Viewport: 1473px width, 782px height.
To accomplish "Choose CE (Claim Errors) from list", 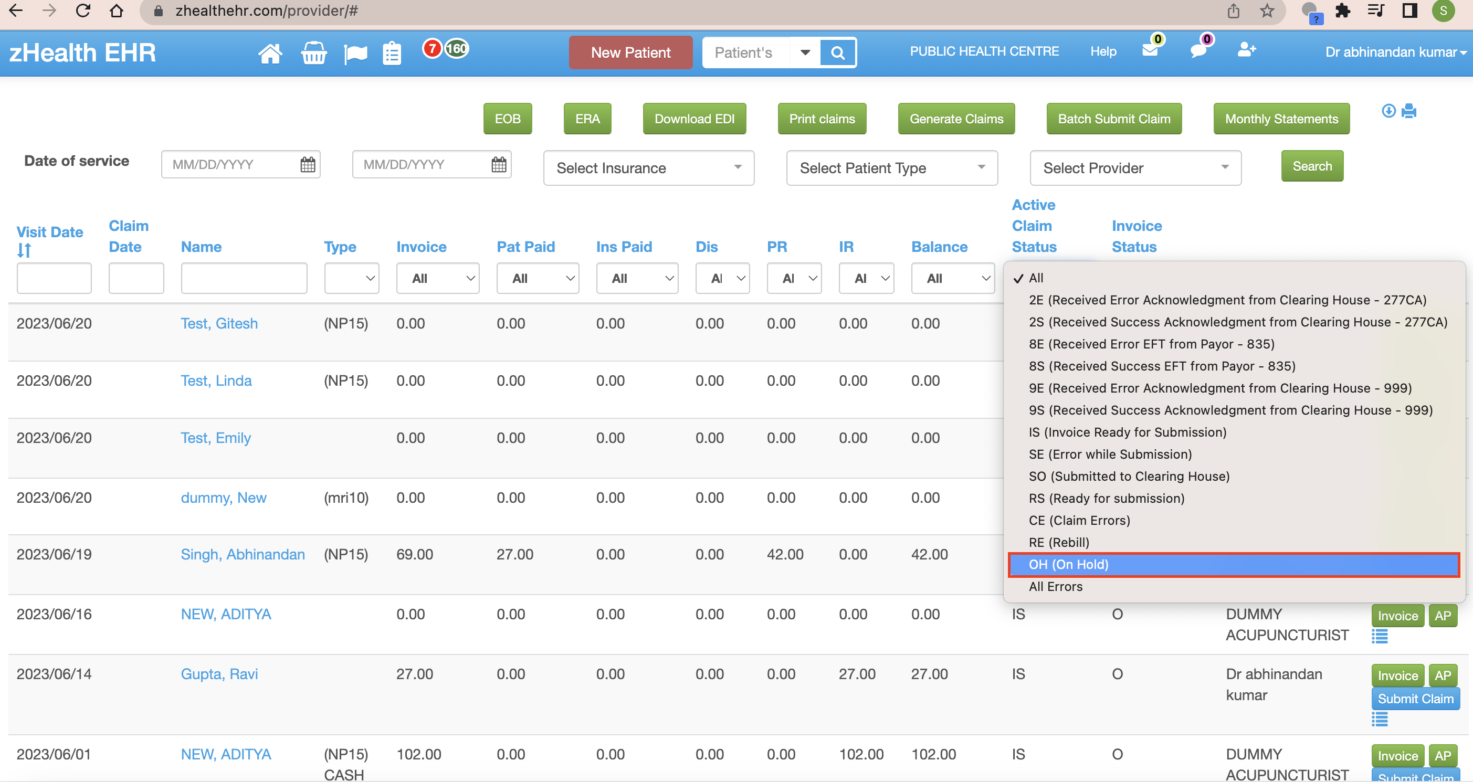I will (1079, 520).
